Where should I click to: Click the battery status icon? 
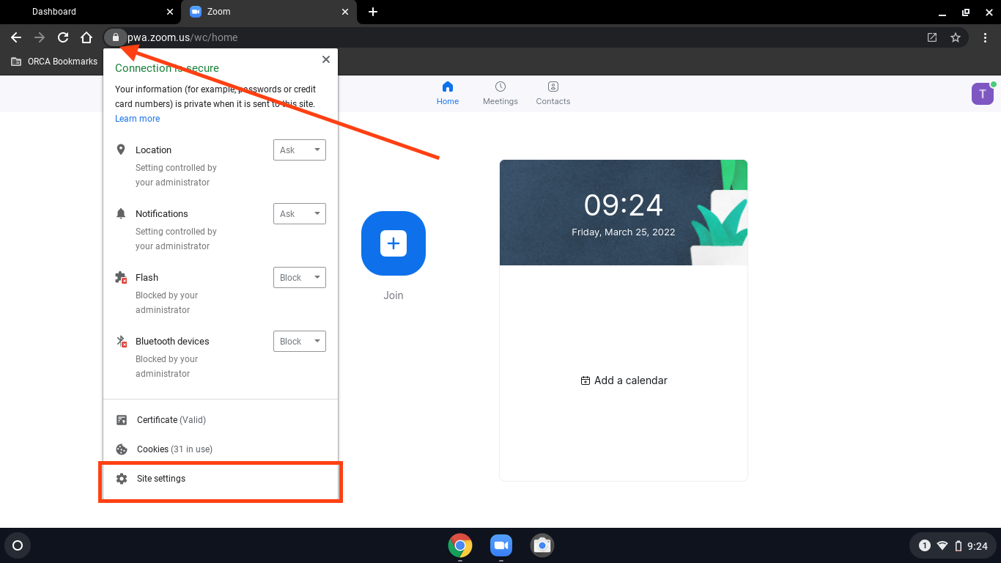pyautogui.click(x=958, y=545)
